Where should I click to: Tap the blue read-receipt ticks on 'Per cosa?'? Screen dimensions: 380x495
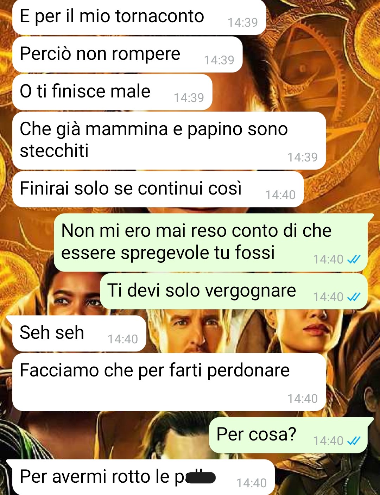point(354,440)
